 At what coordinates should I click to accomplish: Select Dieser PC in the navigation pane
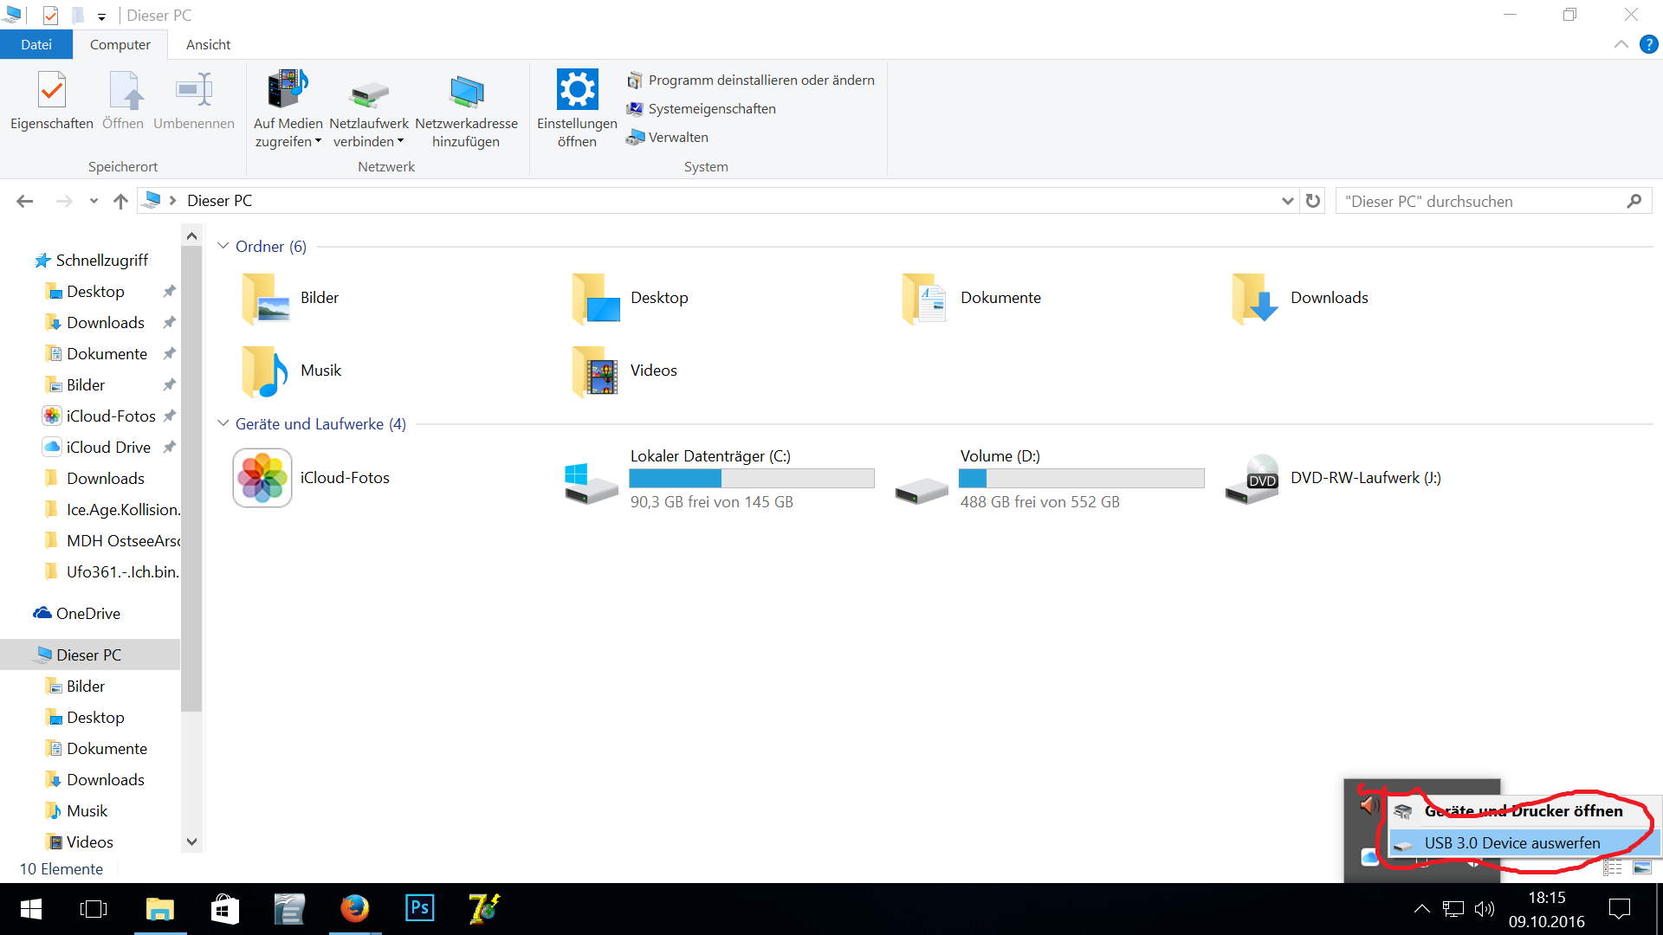click(88, 654)
